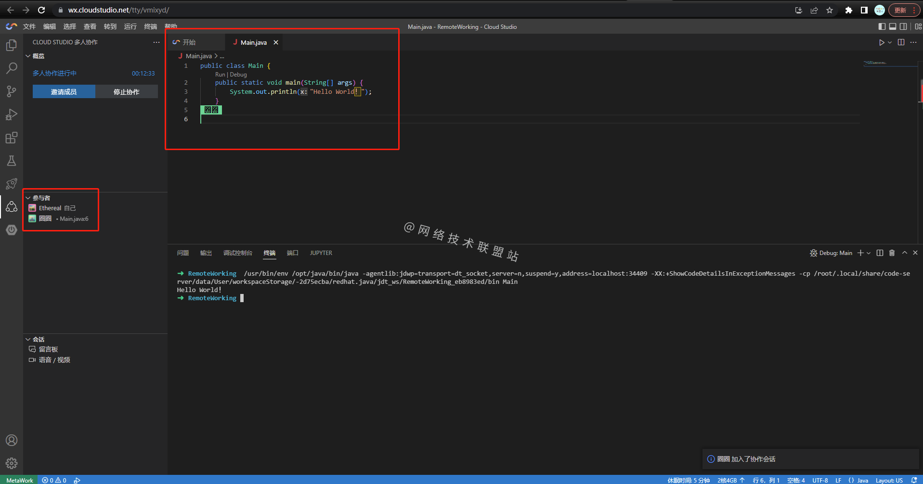This screenshot has height=484, width=923.
Task: Click the Run code lens link
Action: coord(220,75)
